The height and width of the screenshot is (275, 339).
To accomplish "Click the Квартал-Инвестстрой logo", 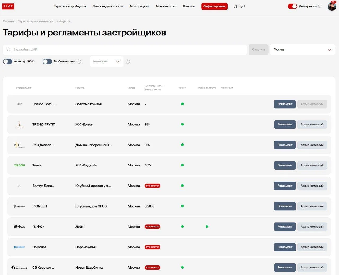I will (x=19, y=268).
